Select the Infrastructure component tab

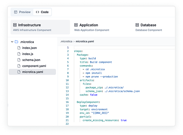[40, 27]
